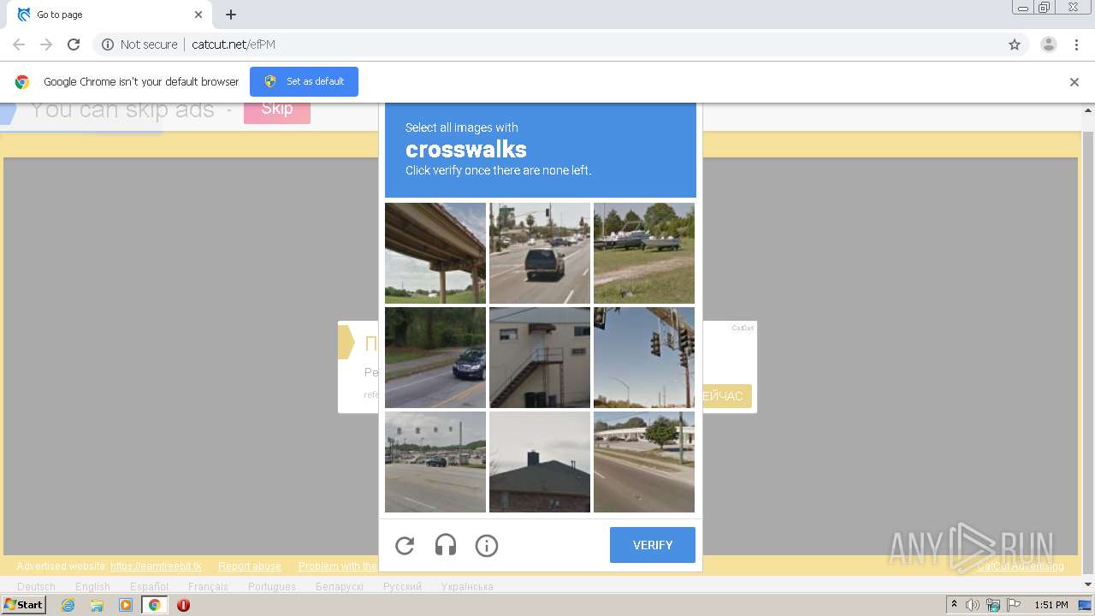The width and height of the screenshot is (1095, 616).
Task: Open the Action Center flag icon
Action: [1012, 605]
